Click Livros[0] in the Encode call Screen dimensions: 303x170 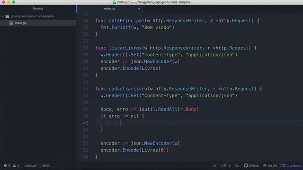click(154, 150)
